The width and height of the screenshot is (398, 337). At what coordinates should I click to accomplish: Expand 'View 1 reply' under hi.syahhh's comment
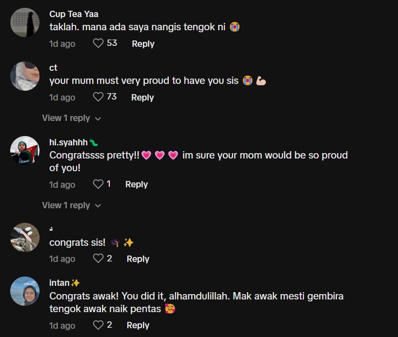[x=71, y=205]
